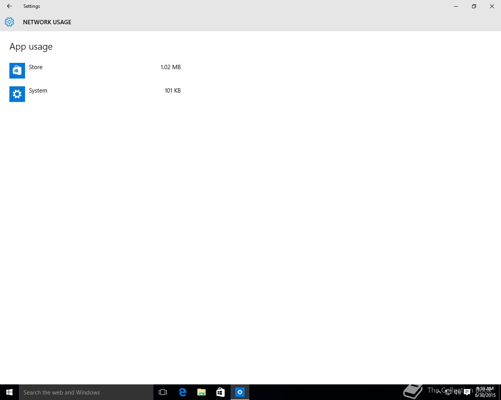This screenshot has height=400, width=501.
Task: Select the Settings app taskbar button
Action: pyautogui.click(x=240, y=392)
